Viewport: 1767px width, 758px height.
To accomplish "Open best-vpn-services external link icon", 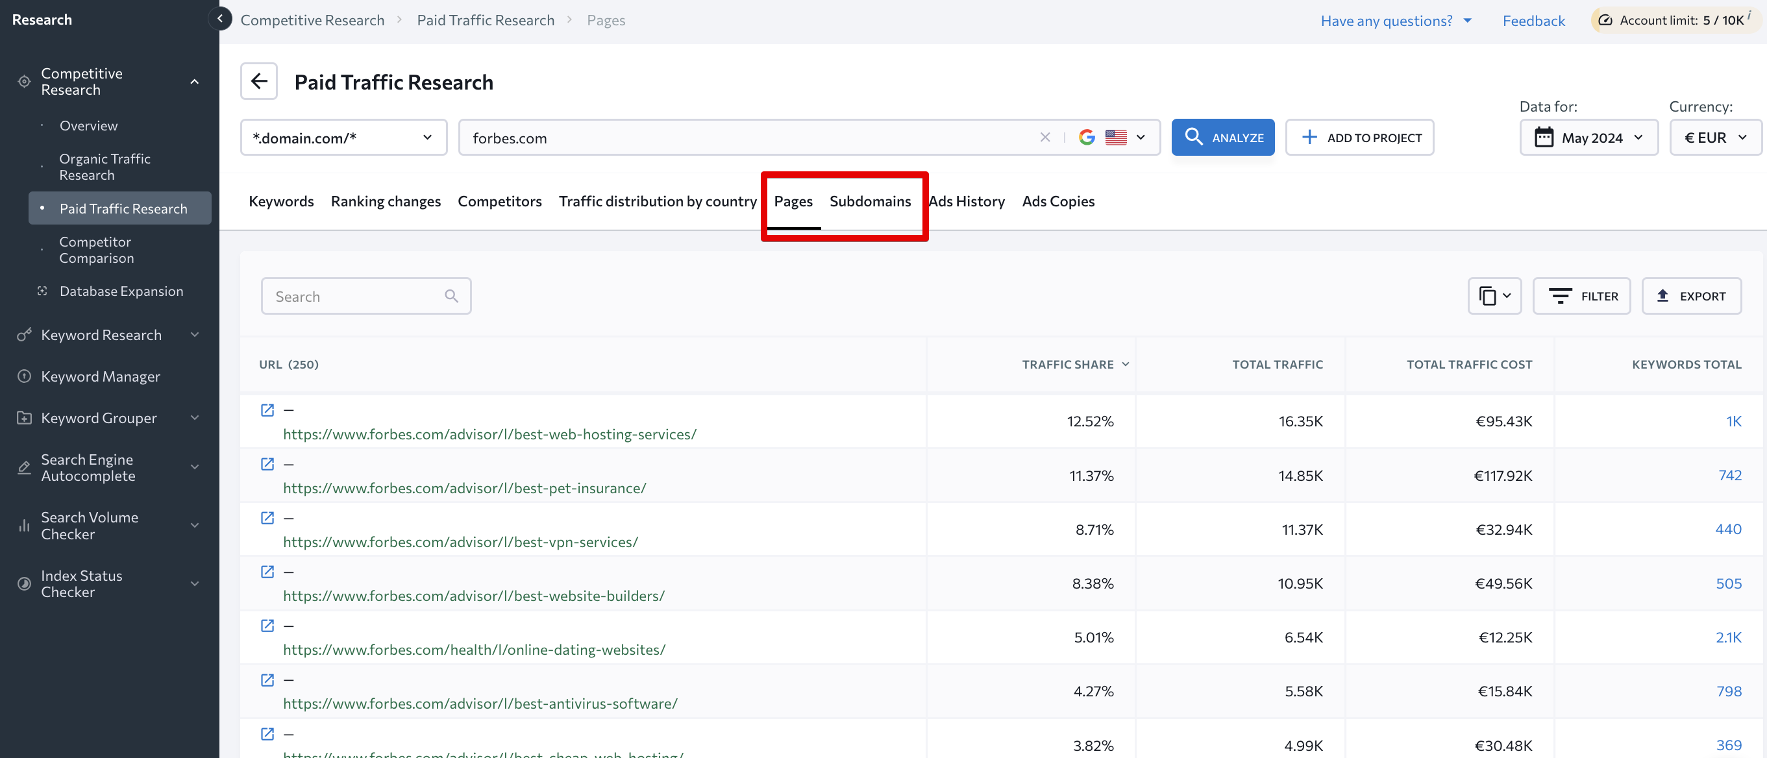I will pyautogui.click(x=267, y=517).
